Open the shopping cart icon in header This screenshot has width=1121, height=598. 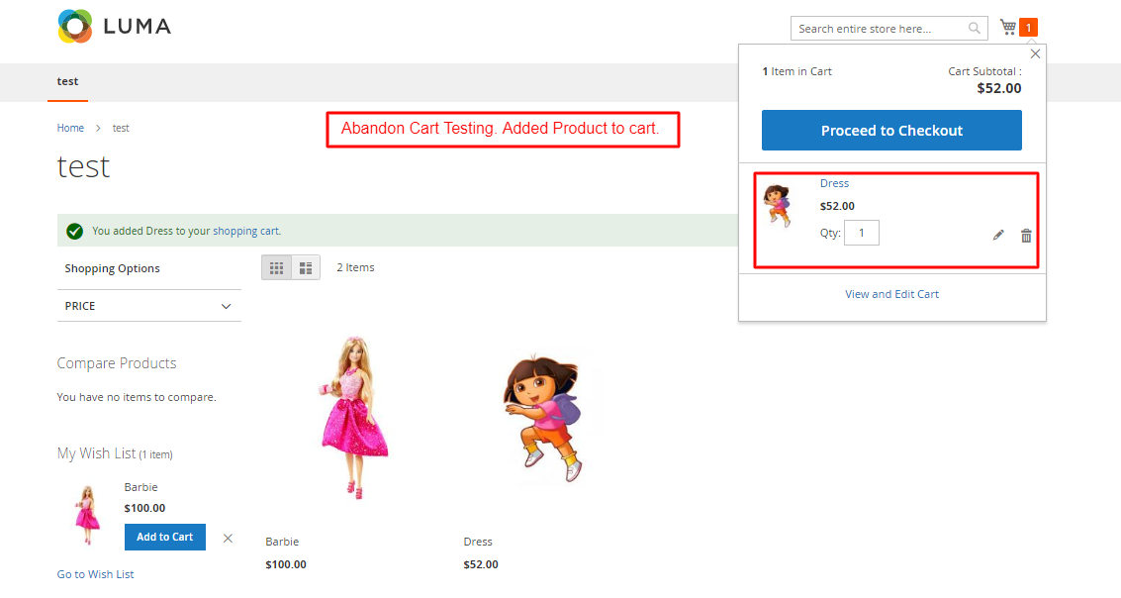pyautogui.click(x=1008, y=27)
